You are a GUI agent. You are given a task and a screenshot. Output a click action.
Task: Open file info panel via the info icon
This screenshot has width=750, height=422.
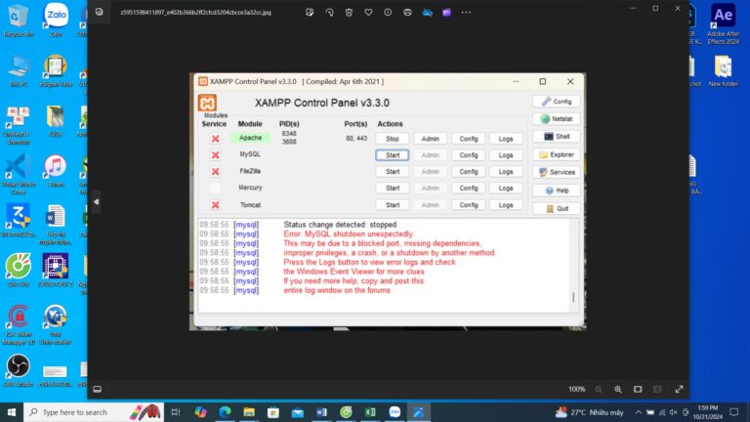tap(388, 13)
